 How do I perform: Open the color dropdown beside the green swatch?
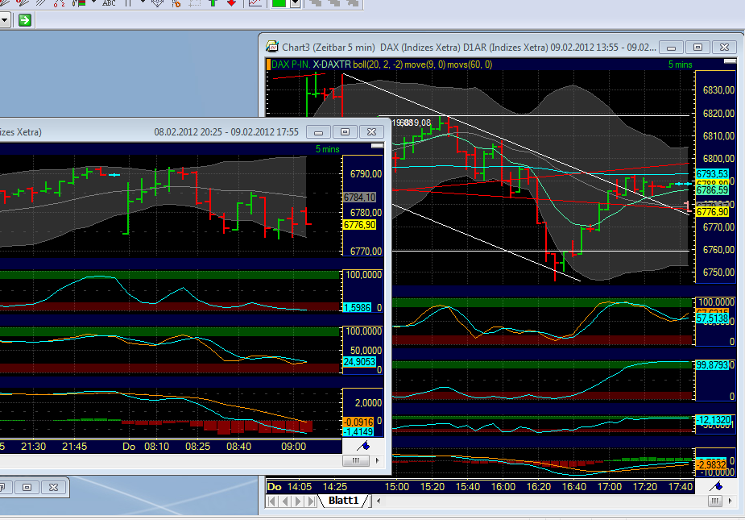point(296,6)
